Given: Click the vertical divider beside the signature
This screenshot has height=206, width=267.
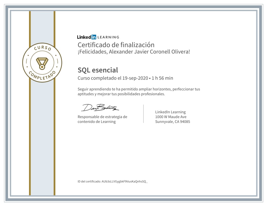Looking at the screenshot, I should [x=144, y=114].
